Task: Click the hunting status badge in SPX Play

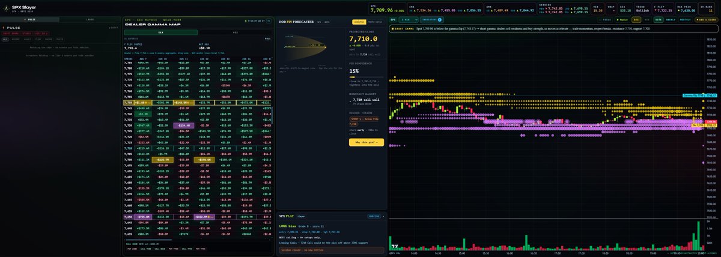Action: 374,216
